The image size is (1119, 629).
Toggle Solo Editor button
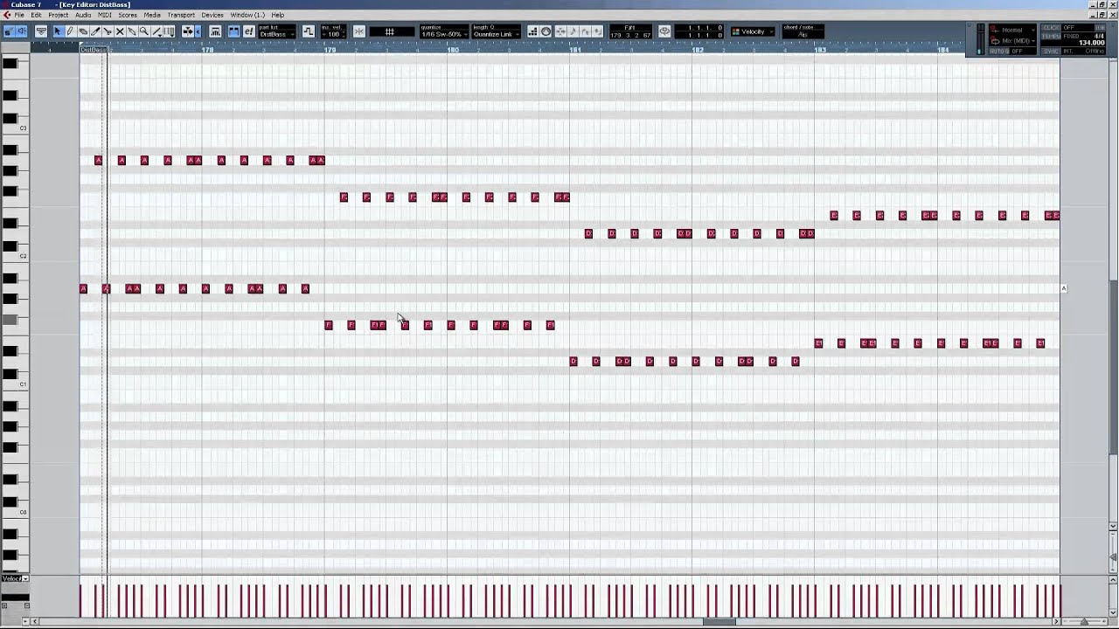[9, 31]
